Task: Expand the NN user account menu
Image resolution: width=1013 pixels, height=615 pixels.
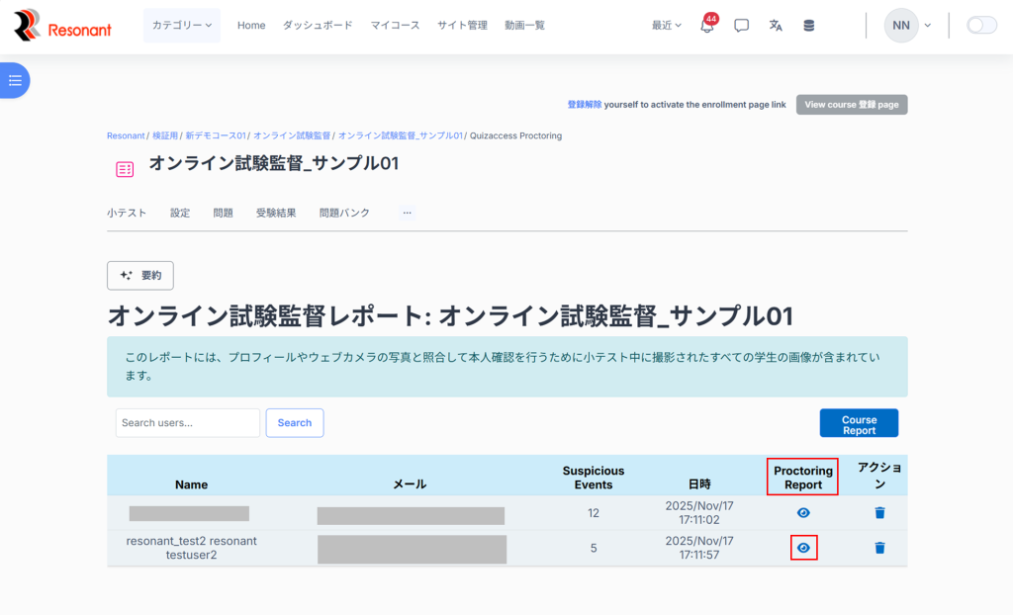Action: coord(908,26)
